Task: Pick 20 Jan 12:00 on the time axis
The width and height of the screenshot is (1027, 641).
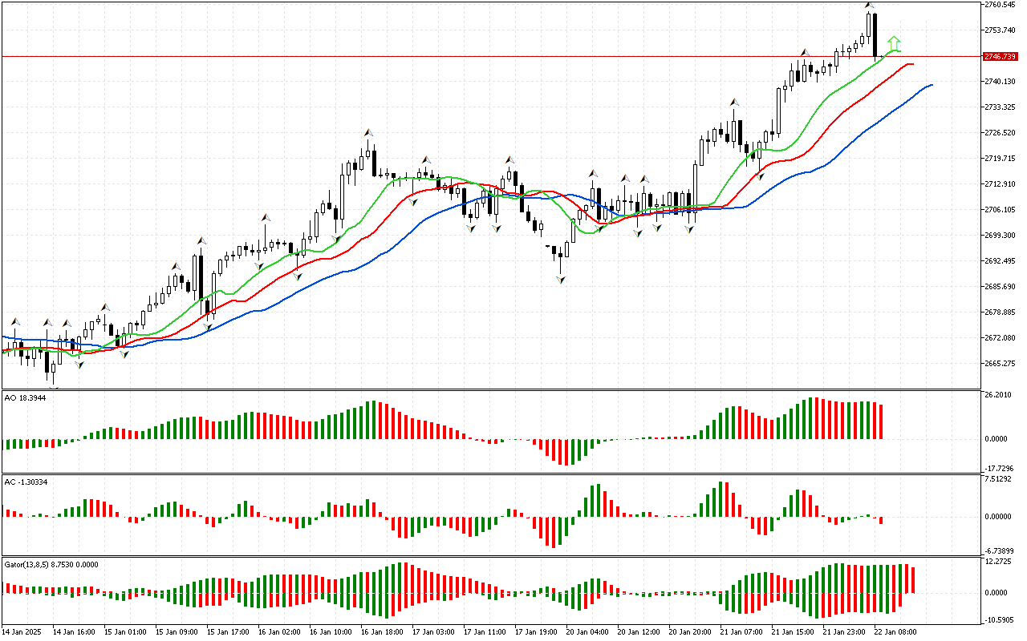Action: coord(639,632)
